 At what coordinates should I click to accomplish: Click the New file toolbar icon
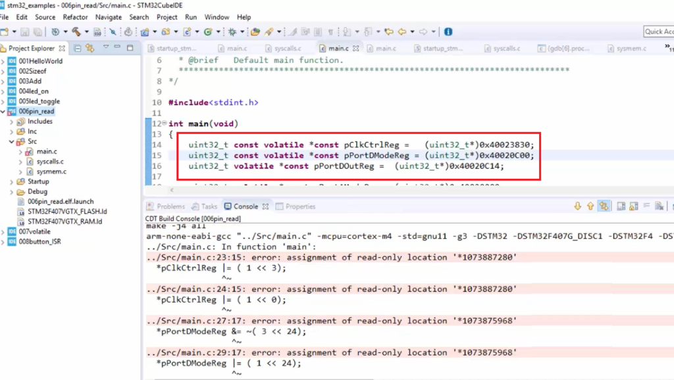tap(5, 32)
